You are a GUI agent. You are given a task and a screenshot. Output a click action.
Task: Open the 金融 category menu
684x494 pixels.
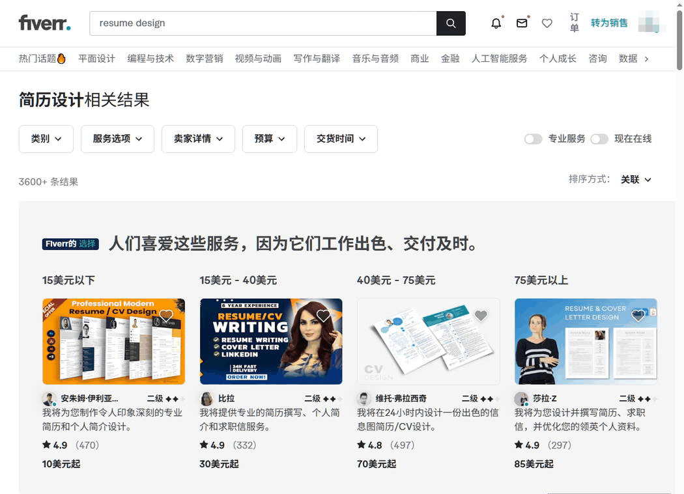pyautogui.click(x=450, y=59)
